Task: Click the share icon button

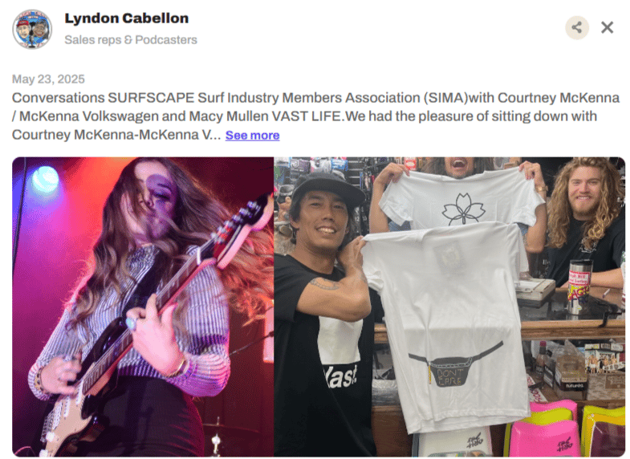Action: coord(577,28)
